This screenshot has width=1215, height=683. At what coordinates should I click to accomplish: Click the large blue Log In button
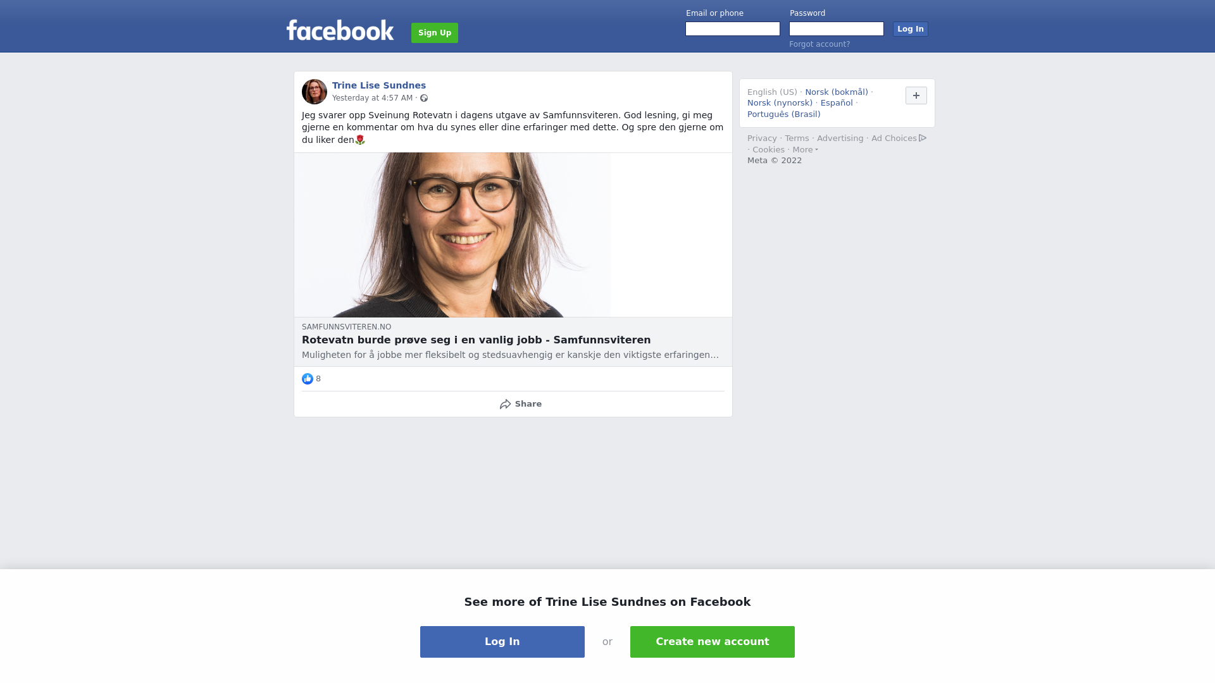[x=502, y=642]
